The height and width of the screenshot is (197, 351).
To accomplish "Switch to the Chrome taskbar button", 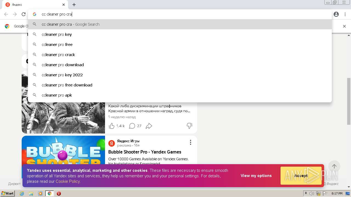I will click(49, 193).
